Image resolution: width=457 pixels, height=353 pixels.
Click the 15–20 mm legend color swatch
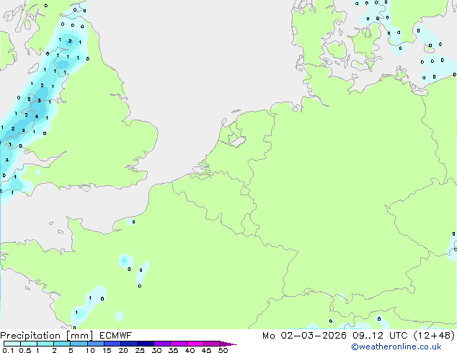(112, 344)
